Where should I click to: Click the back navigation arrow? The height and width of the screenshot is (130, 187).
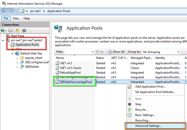[4, 11]
